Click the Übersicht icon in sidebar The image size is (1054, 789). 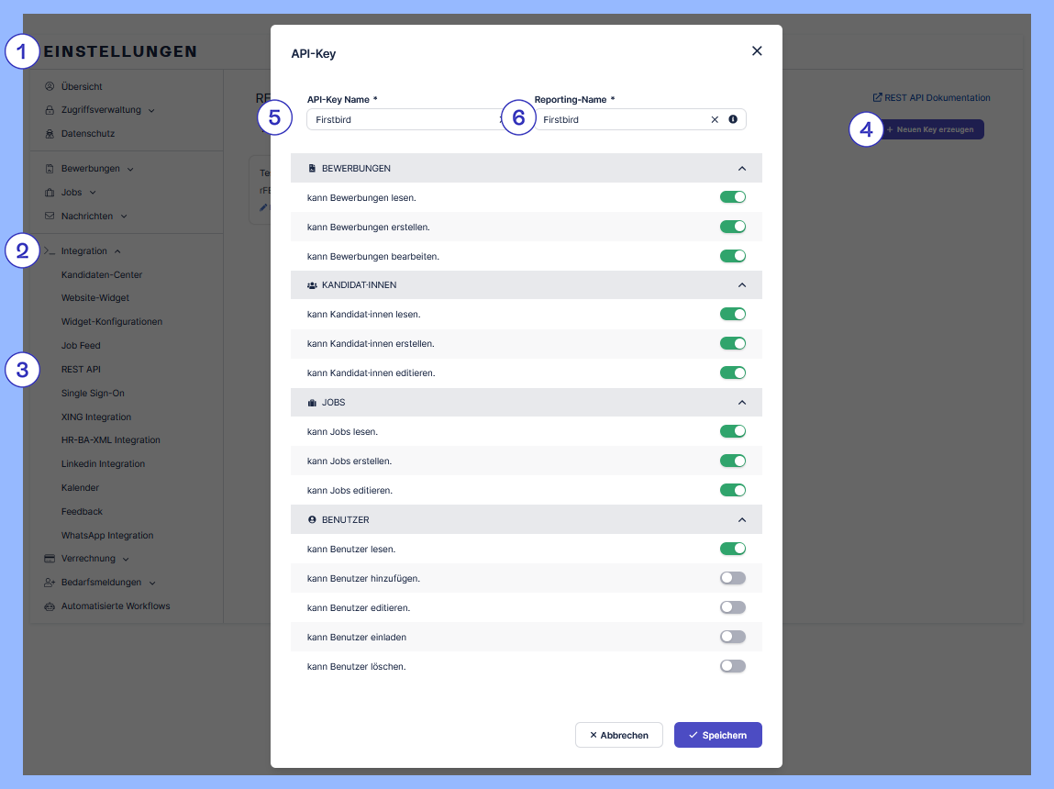[50, 86]
